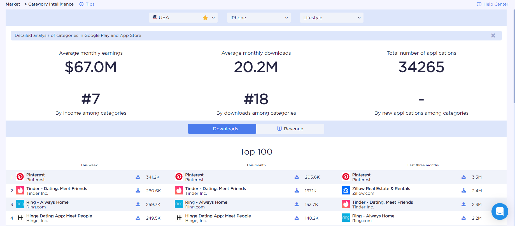Click download icon next to 2.2M
Image resolution: width=515 pixels, height=226 pixels.
pyautogui.click(x=464, y=218)
